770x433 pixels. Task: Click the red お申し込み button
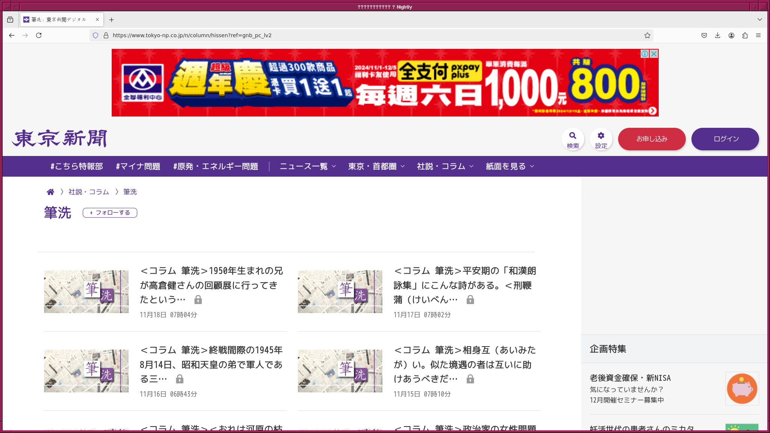(652, 139)
